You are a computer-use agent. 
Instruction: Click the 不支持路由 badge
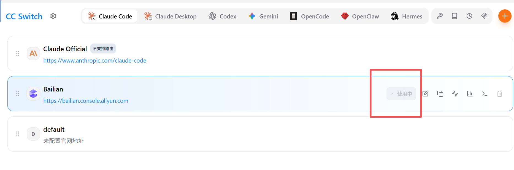[x=103, y=48]
